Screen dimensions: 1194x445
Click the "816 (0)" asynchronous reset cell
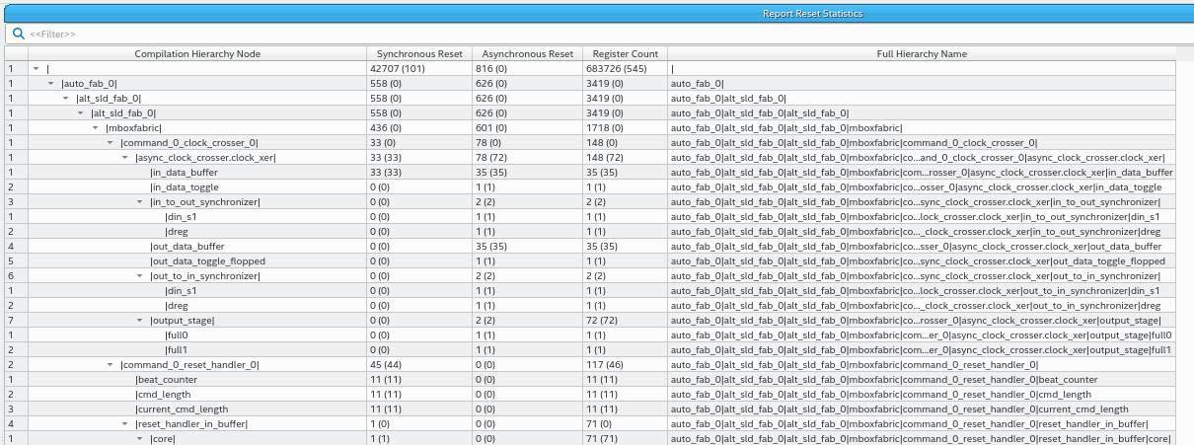pos(526,69)
